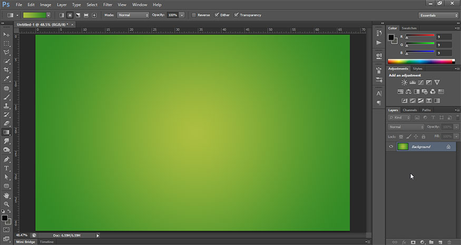
Task: Select the Pen tool
Action: [x=6, y=160]
